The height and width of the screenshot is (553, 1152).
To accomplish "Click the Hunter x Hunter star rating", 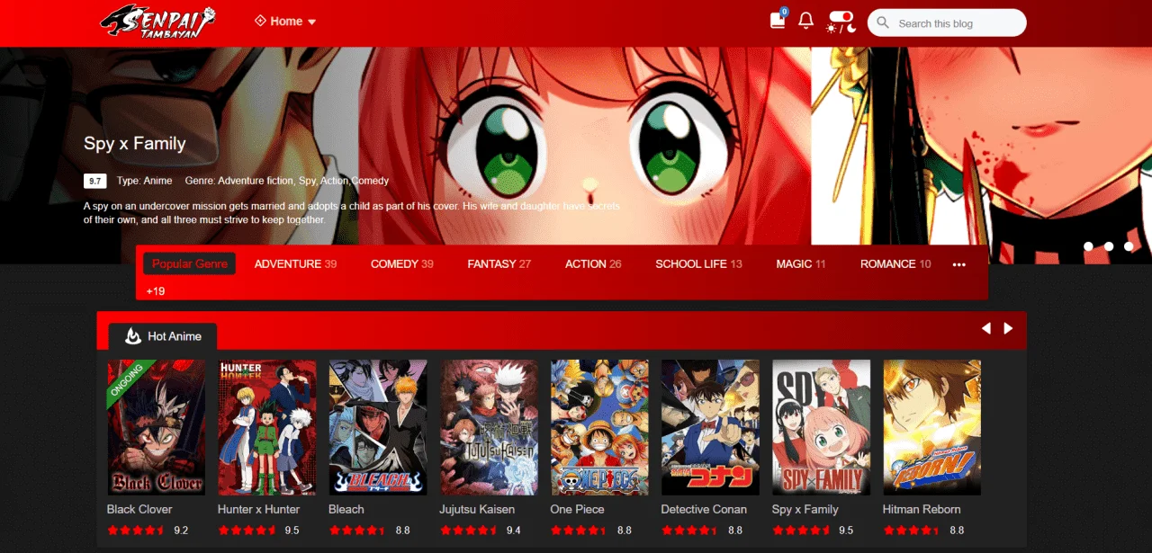I will click(x=246, y=531).
